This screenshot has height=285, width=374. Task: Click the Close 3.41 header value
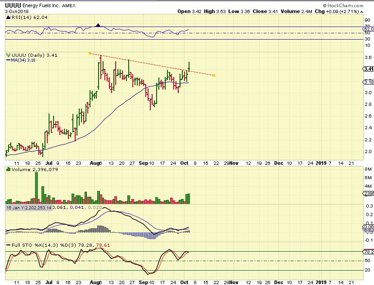point(265,11)
